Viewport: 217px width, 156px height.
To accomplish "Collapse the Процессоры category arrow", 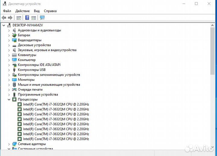I will (x=9, y=100).
